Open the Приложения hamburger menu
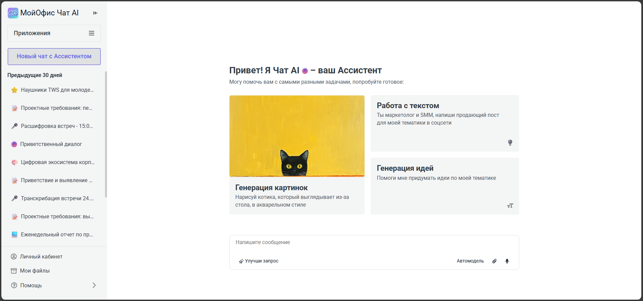The width and height of the screenshot is (643, 301). 91,33
